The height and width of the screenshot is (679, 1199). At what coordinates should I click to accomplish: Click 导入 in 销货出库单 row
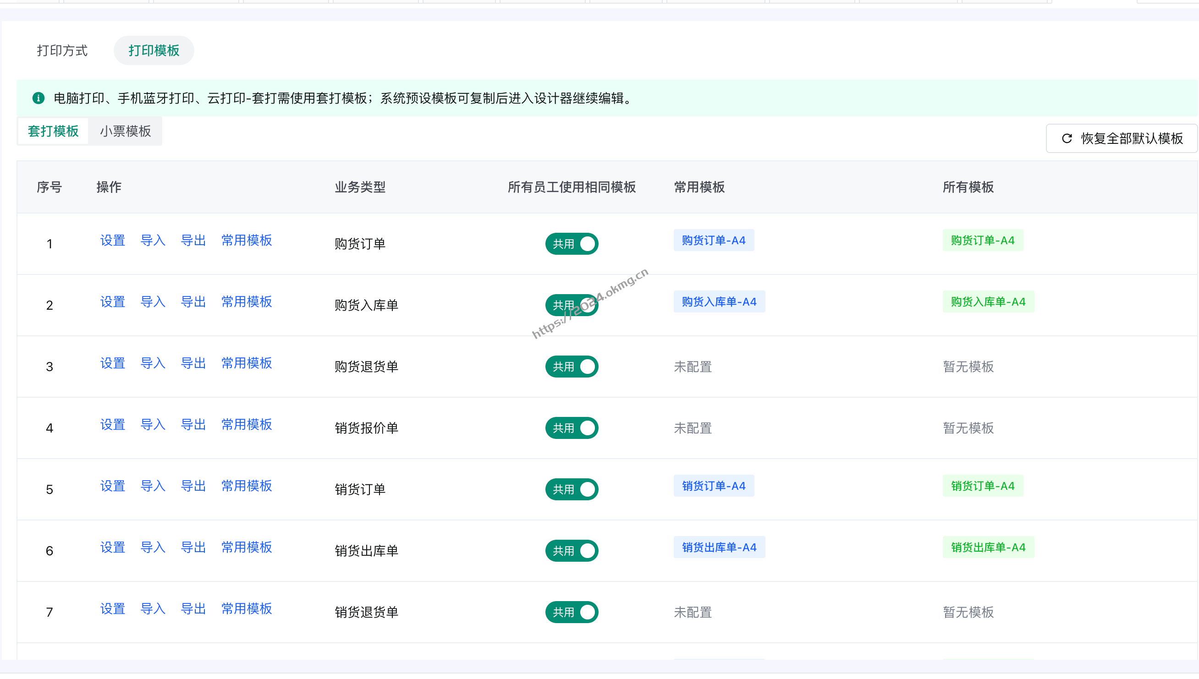click(x=153, y=548)
